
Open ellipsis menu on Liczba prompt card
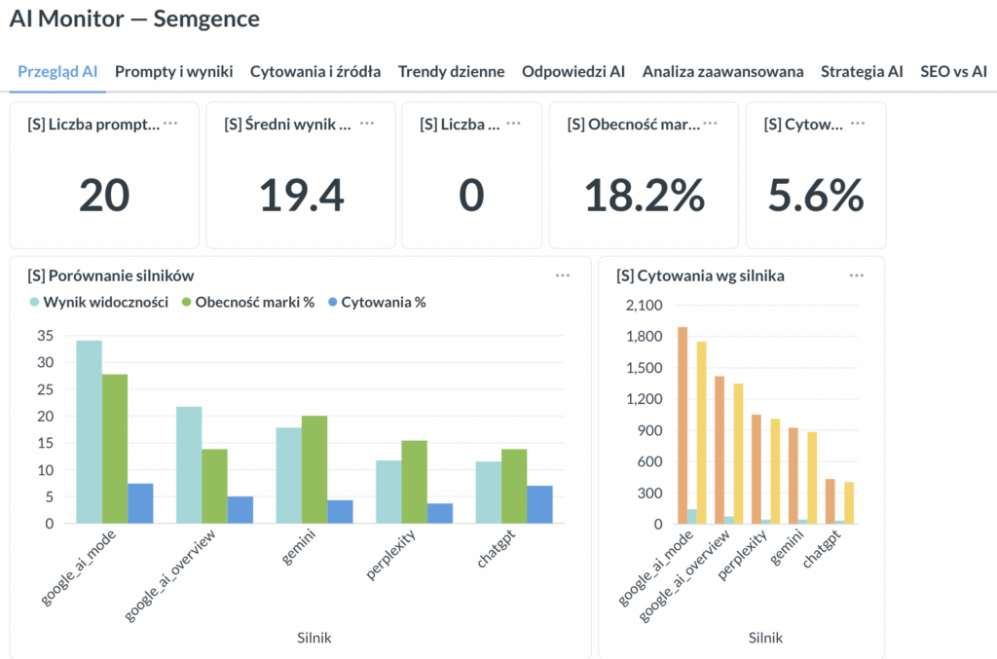[x=170, y=124]
